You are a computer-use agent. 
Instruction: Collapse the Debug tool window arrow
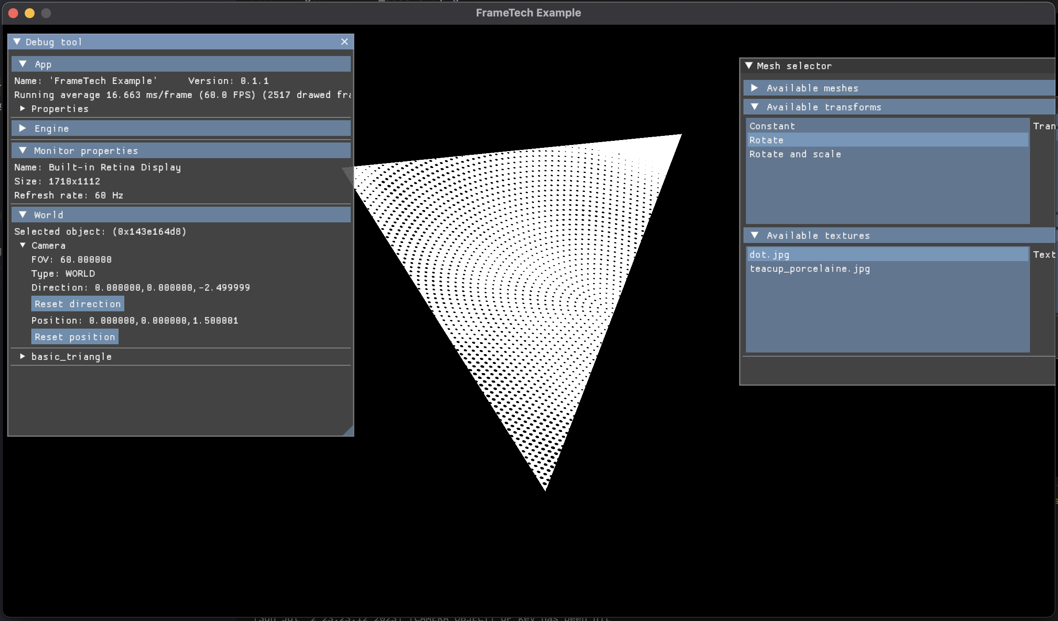coord(17,42)
